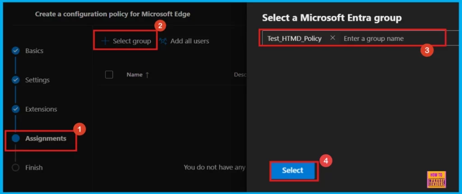Click the Select group plus icon
The height and width of the screenshot is (194, 462).
tap(105, 41)
